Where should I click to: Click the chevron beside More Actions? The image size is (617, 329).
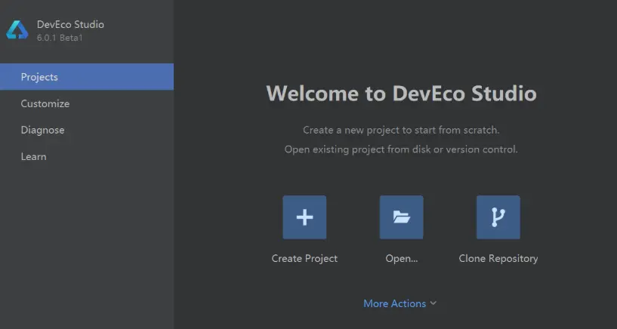[433, 303]
